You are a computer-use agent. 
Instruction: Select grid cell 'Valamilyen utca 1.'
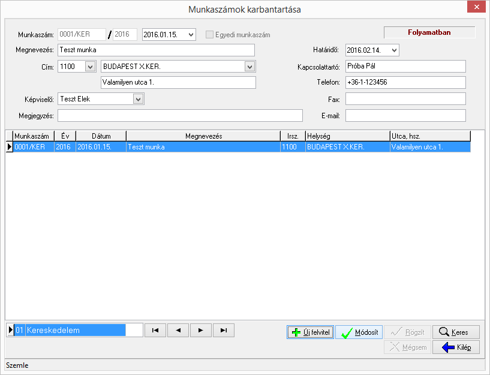click(x=430, y=147)
